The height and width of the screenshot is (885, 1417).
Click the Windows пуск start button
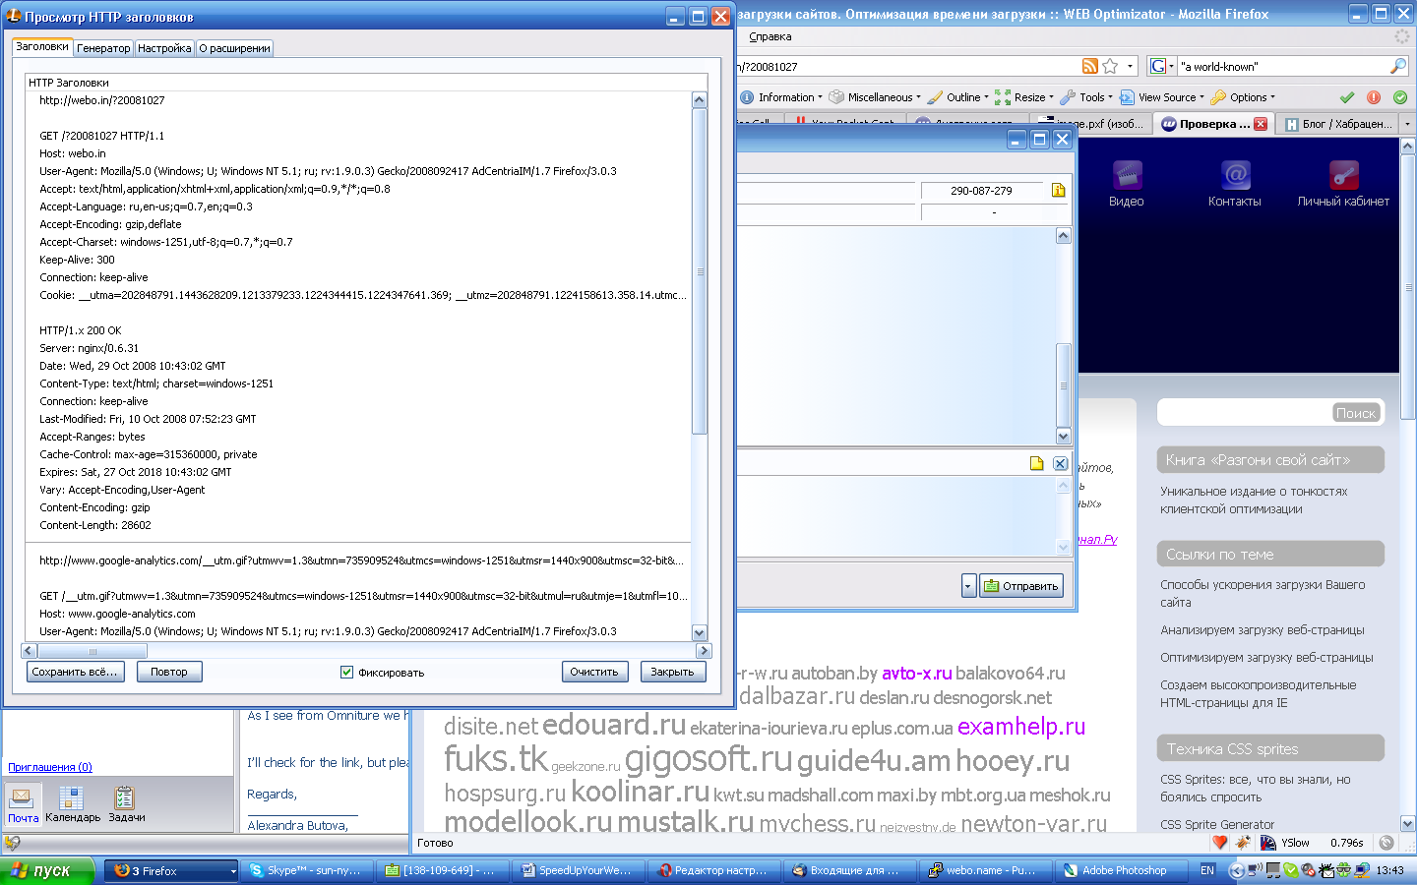(48, 870)
